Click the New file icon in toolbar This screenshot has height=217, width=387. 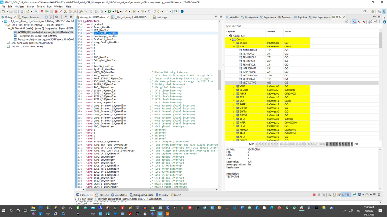point(3,11)
